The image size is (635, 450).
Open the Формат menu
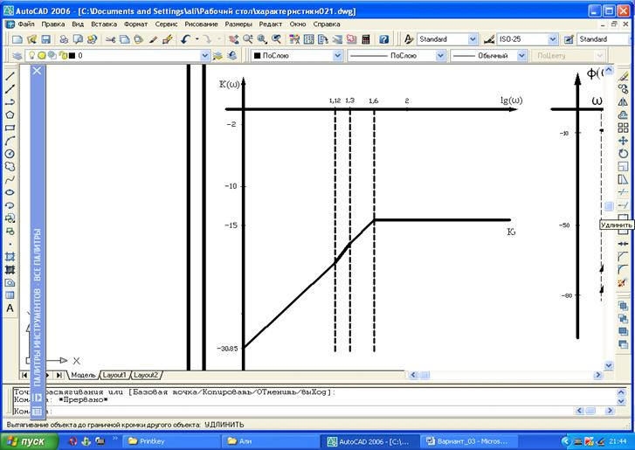(135, 24)
